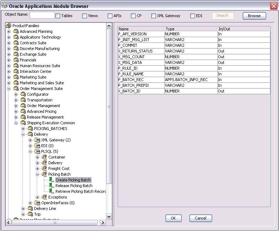The image size is (279, 231).
Task: Click the Browse button
Action: point(254,16)
